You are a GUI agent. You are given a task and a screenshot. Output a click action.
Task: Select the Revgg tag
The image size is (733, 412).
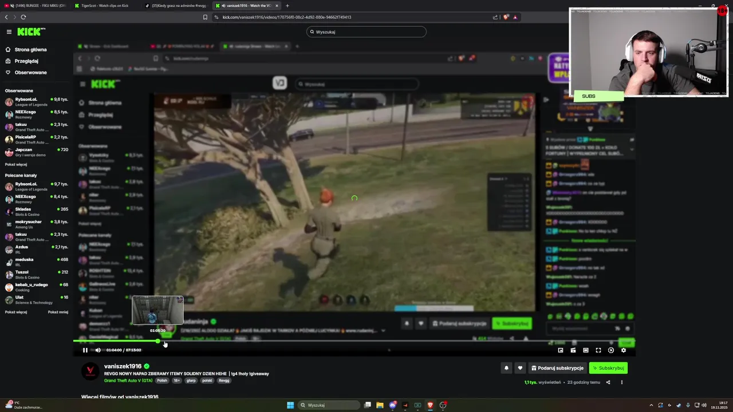pos(224,381)
